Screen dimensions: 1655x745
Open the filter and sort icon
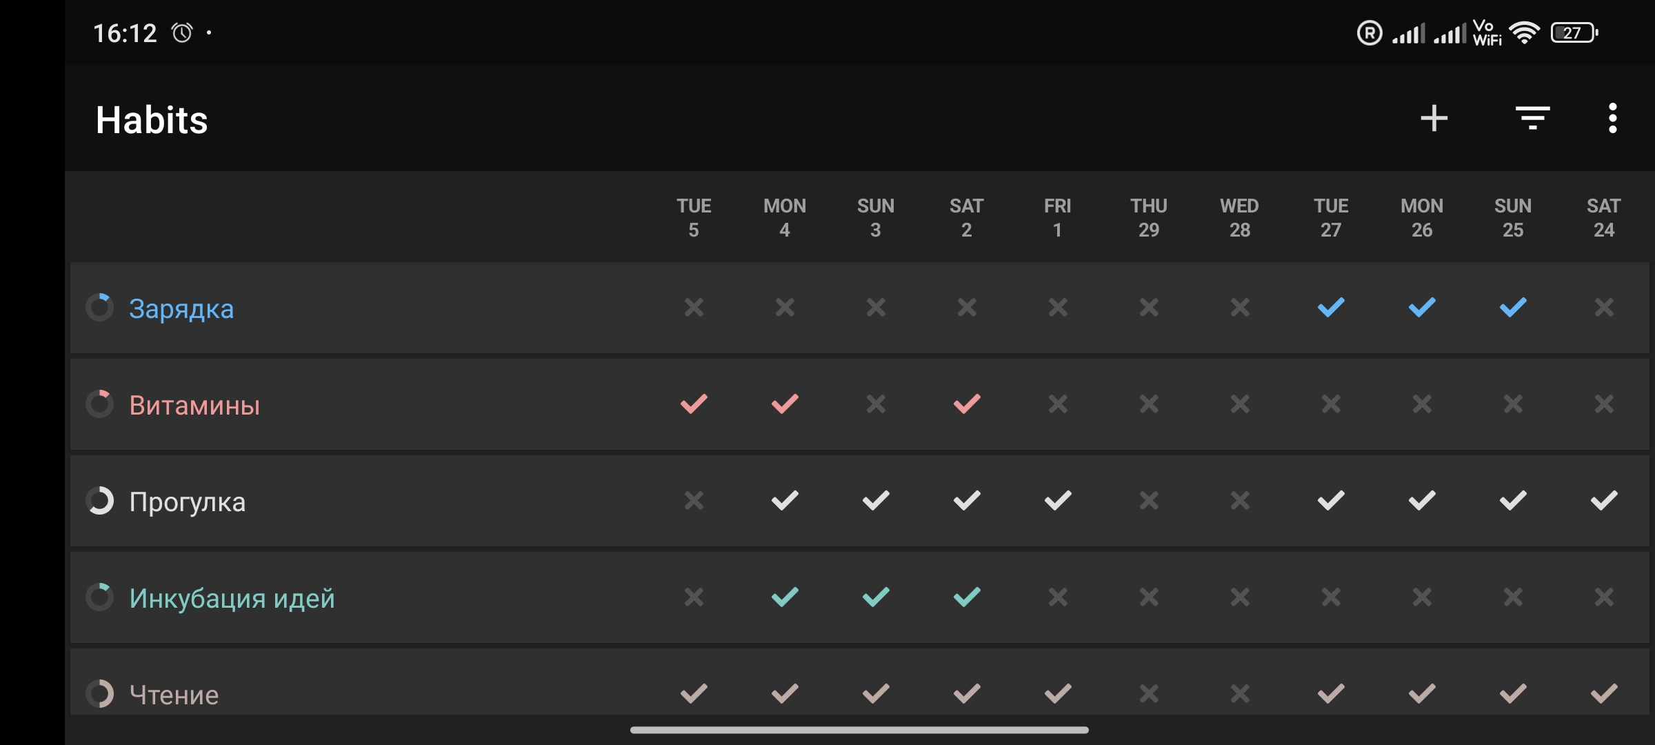1532,118
